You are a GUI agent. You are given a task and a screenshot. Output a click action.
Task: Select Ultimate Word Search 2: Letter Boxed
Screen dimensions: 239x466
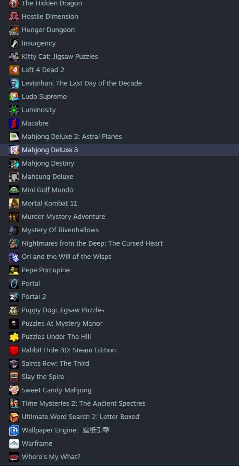point(80,417)
